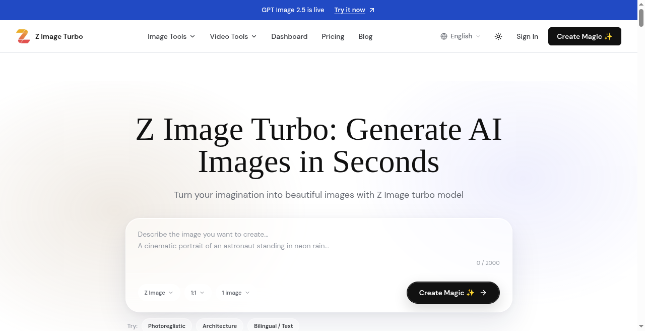Image resolution: width=645 pixels, height=331 pixels.
Task: Open the 1 image count dropdown
Action: [236, 293]
